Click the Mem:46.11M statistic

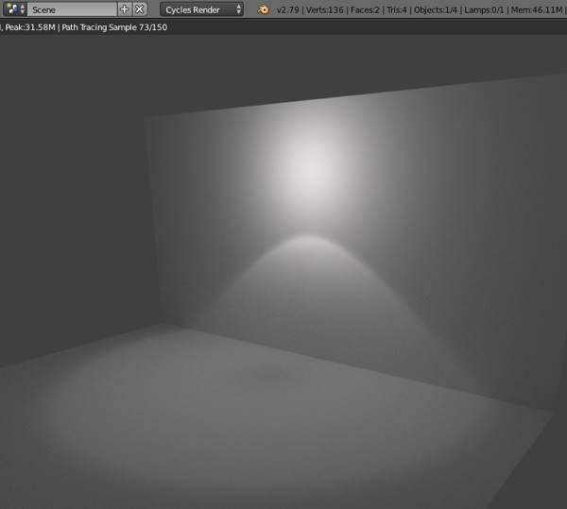click(536, 9)
